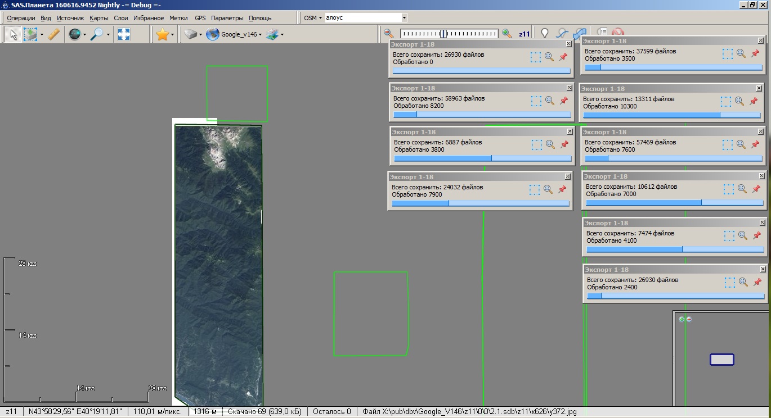Click the minimap zoom-in plus button
The width and height of the screenshot is (771, 418).
(x=682, y=319)
